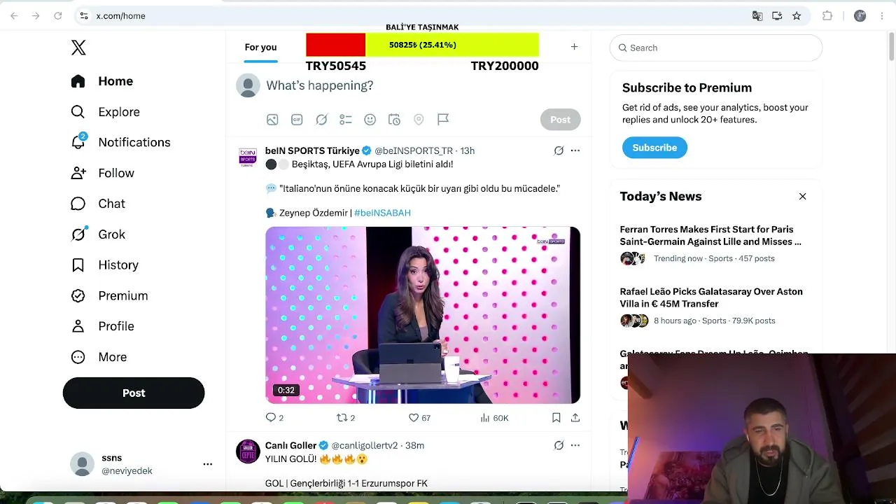Like the beIN SPORTS Türkiye post
Viewport: 896px width, 504px height.
pos(419,418)
